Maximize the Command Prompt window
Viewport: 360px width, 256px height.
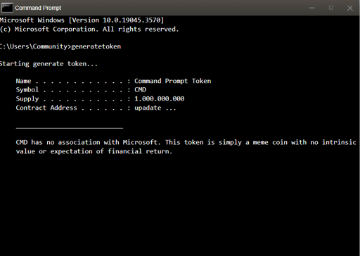coord(331,8)
